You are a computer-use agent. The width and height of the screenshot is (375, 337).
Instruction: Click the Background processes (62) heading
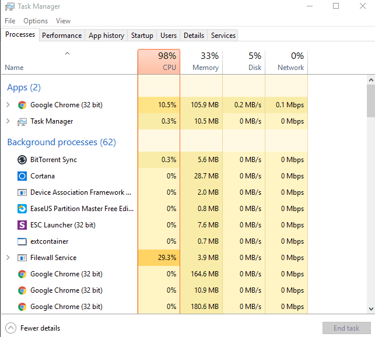click(61, 142)
